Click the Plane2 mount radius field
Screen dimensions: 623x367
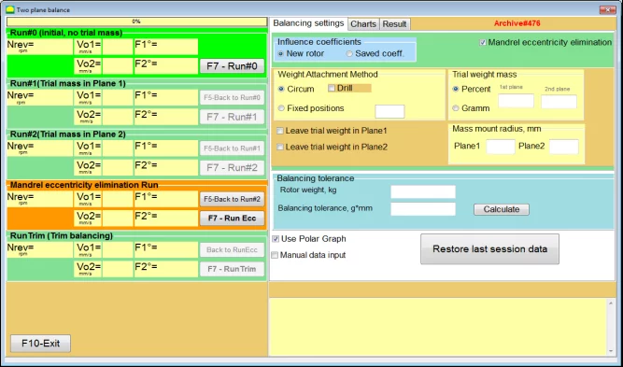click(x=564, y=147)
